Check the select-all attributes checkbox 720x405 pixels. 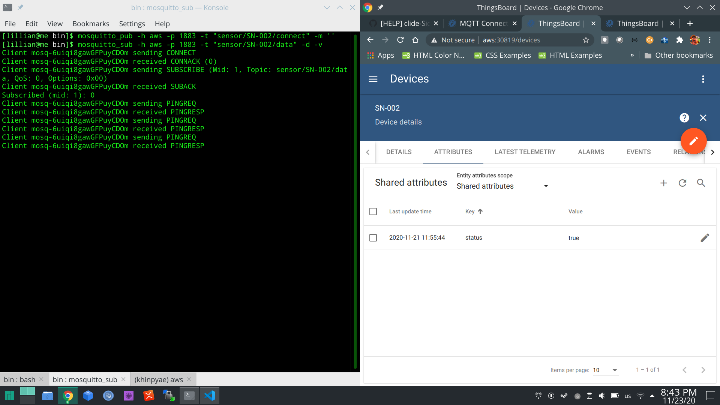tap(373, 211)
